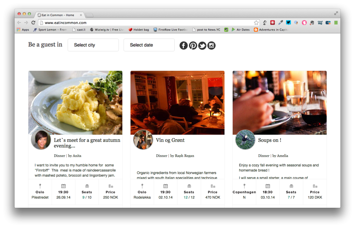
Task: Open the Apps bookmarks shortcut
Action: [x=23, y=30]
